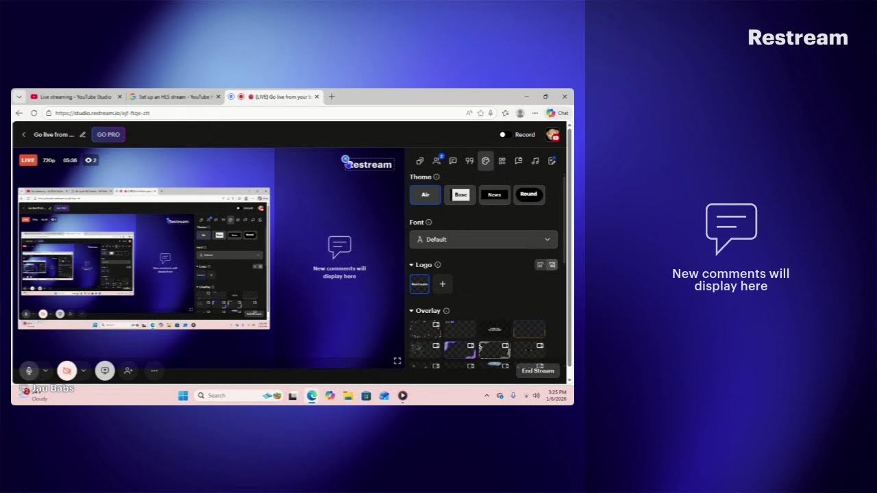
Task: Collapse the Logo section
Action: [x=412, y=264]
